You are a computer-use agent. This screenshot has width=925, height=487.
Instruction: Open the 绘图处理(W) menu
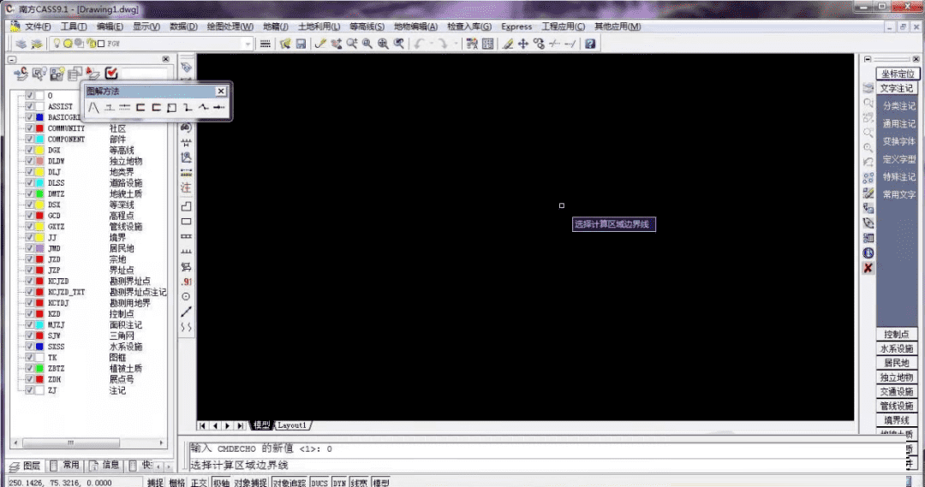click(230, 27)
